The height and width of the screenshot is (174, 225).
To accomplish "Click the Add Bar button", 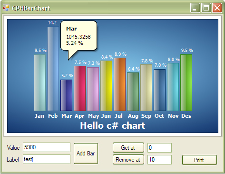I will click(86, 154).
